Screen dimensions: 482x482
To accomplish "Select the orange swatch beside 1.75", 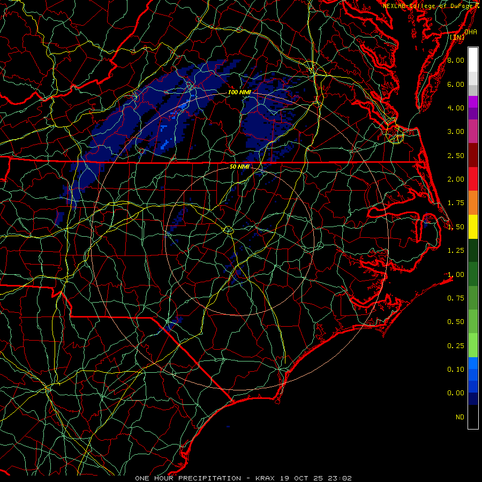I will point(473,202).
